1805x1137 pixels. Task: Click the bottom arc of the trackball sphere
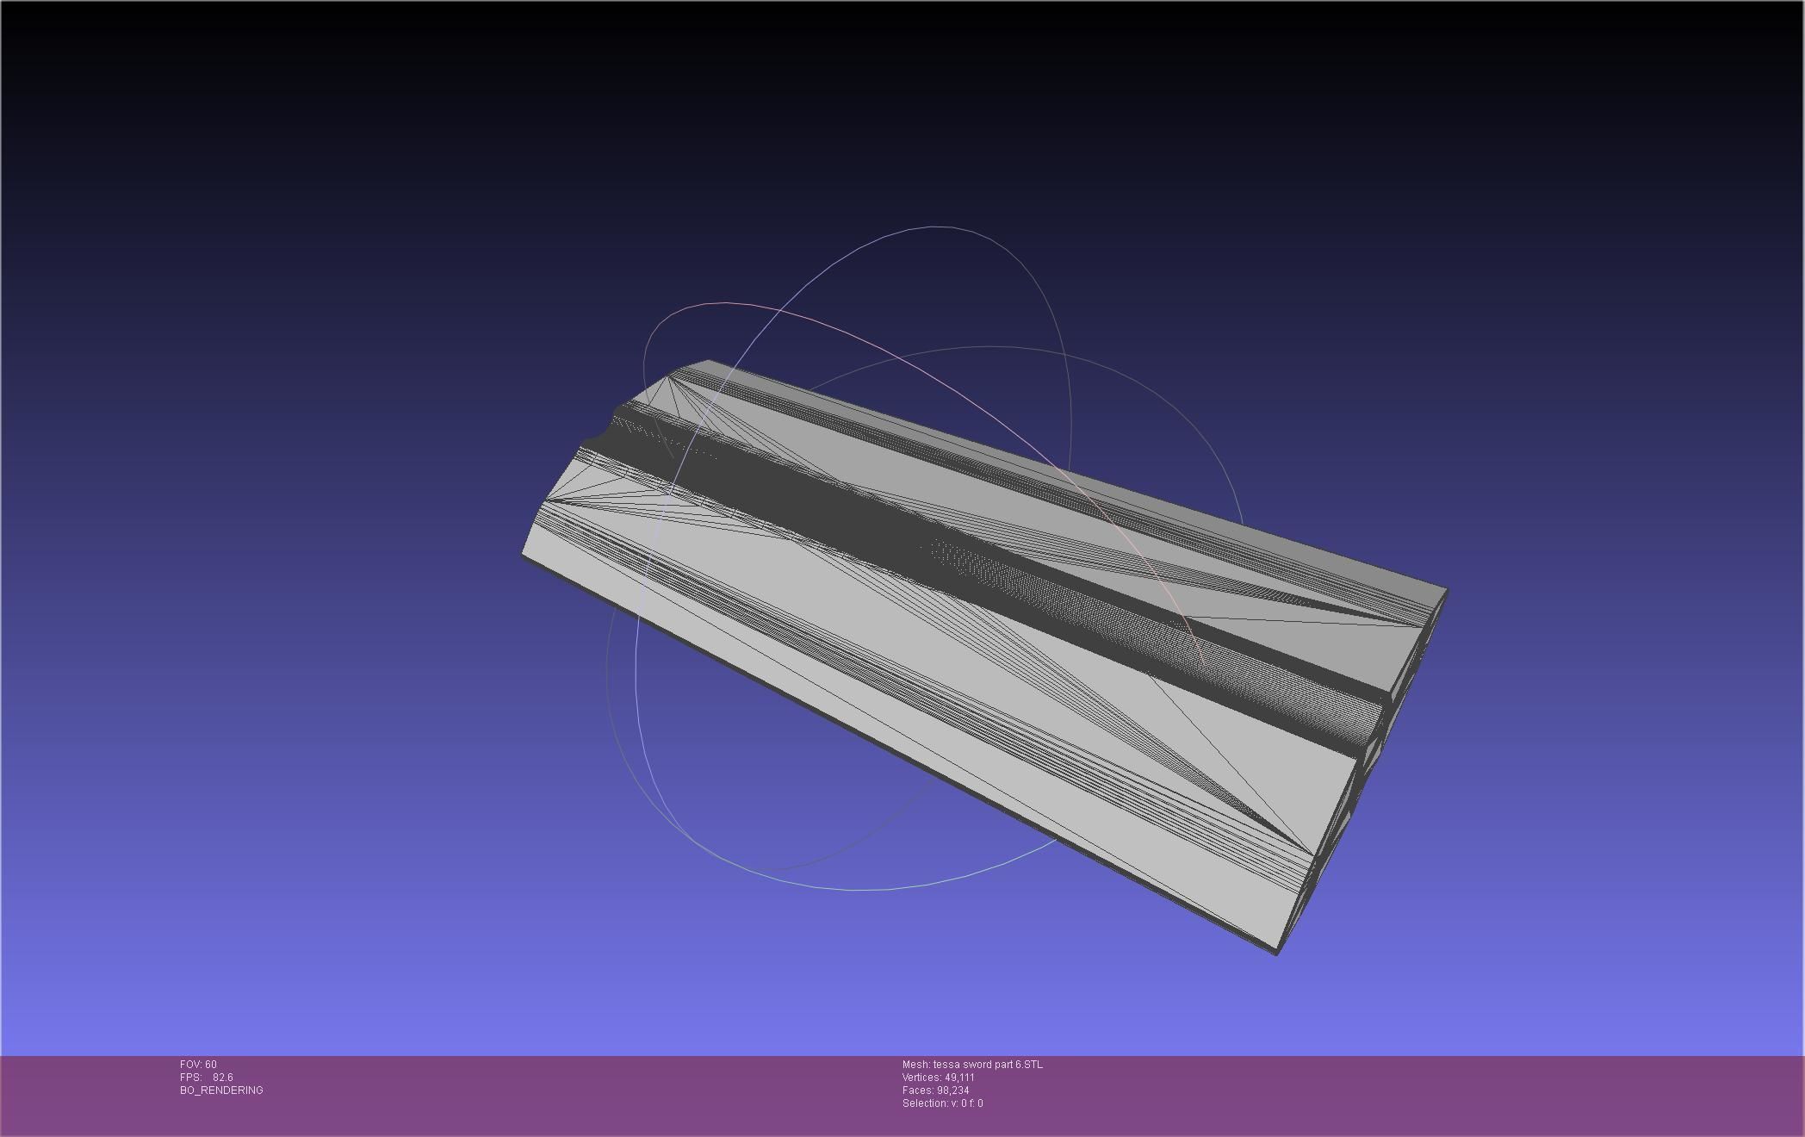(x=861, y=889)
